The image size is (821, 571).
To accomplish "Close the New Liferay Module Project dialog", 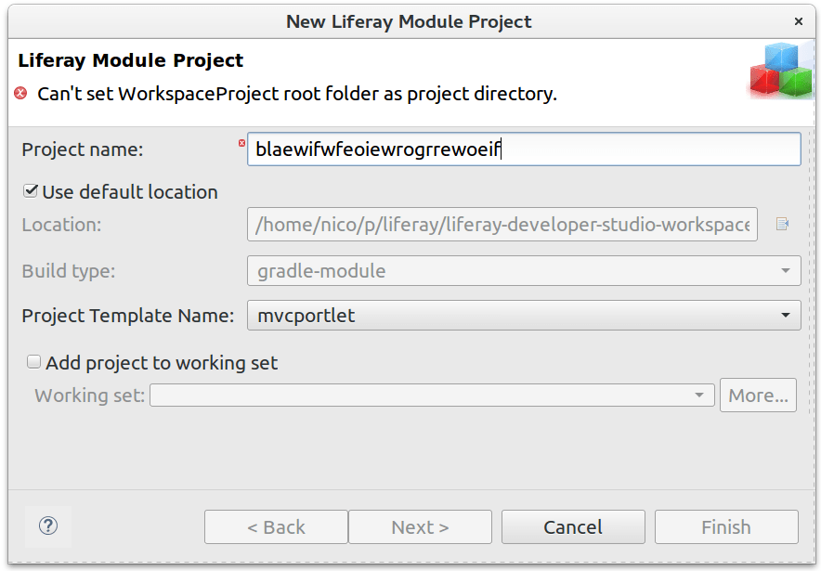I will tap(799, 21).
